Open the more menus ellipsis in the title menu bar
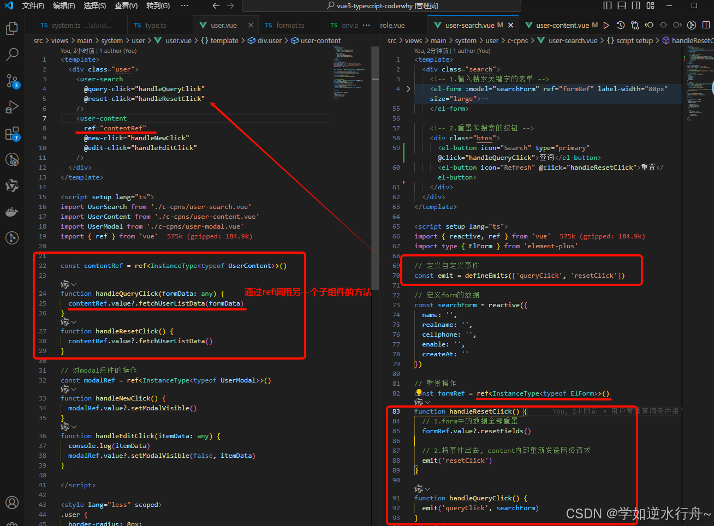Screen dimensions: 714x526 pyautogui.click(x=185, y=5)
